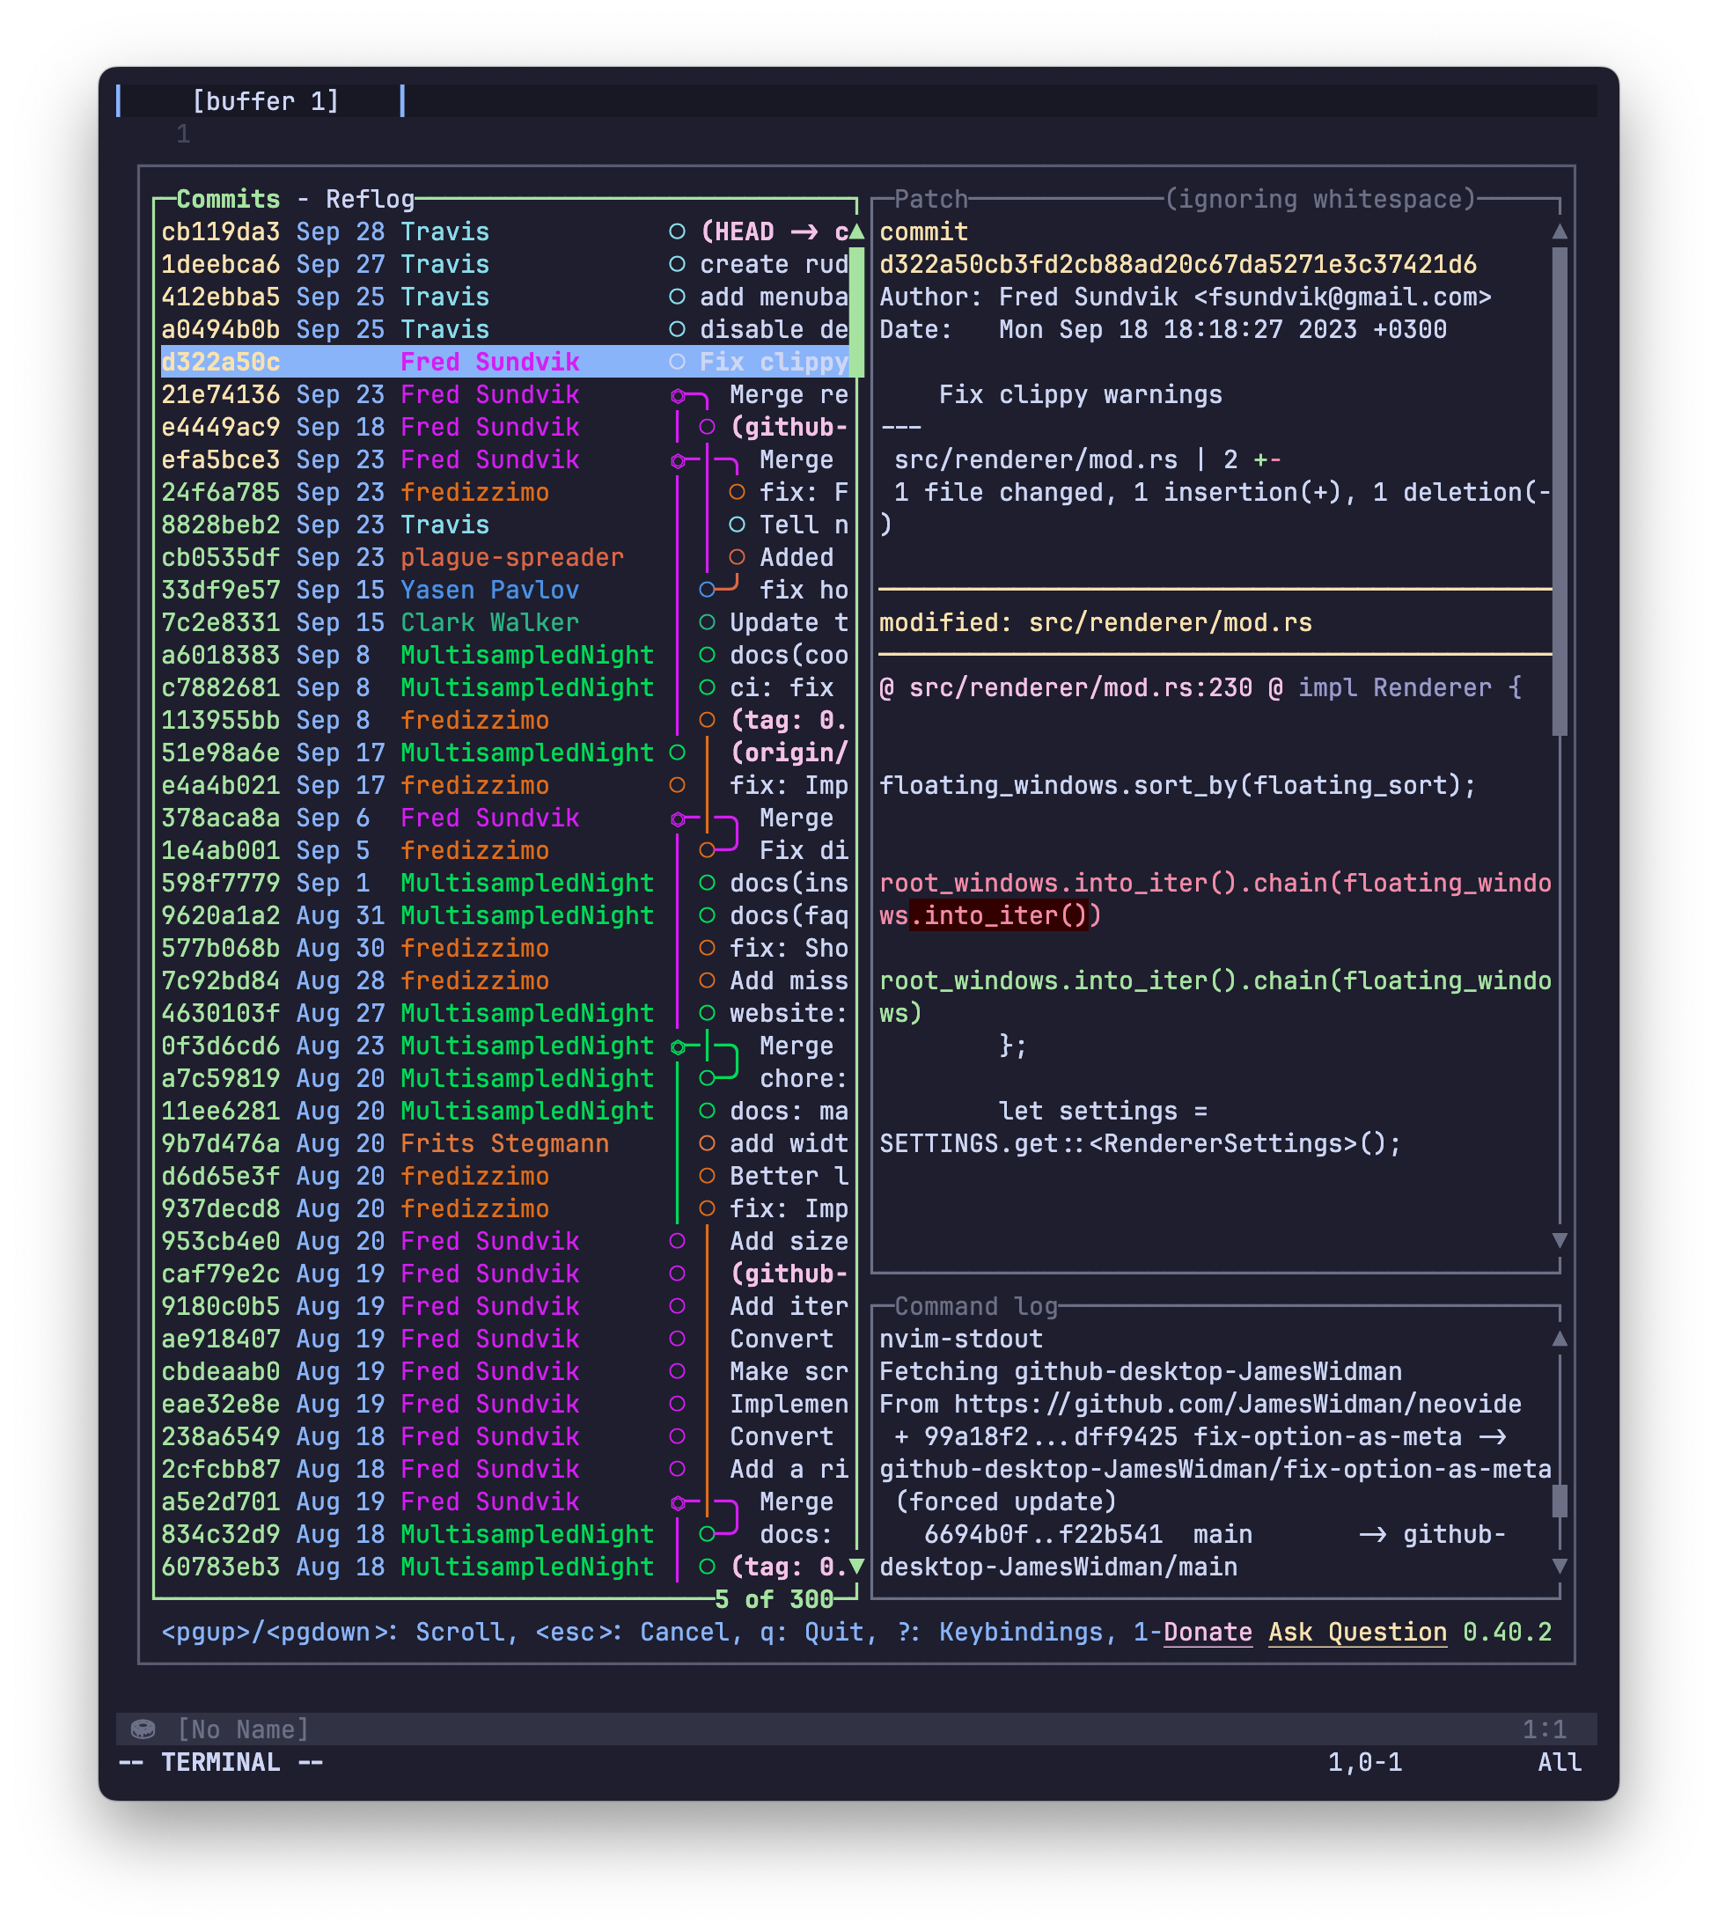Click commit node circle for cb119da3 HEAD
Screen dimensions: 1718x1931
click(677, 231)
